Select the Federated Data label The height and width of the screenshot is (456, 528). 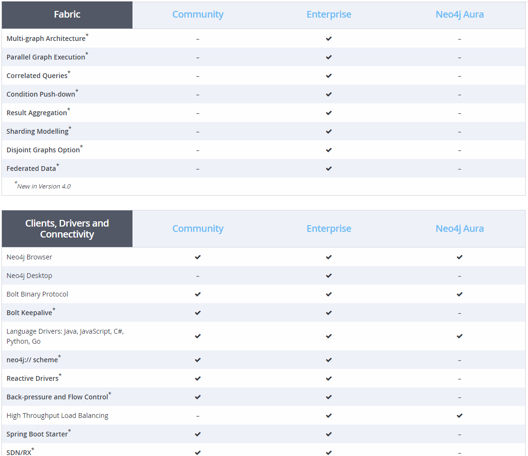point(33,168)
